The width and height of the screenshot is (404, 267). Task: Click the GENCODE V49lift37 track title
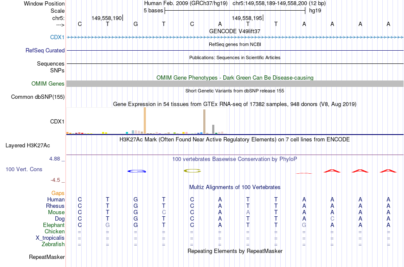235,31
